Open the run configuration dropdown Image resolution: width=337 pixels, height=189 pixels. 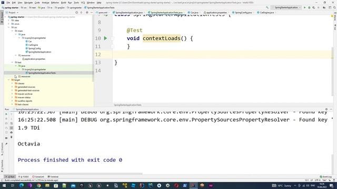[286, 7]
